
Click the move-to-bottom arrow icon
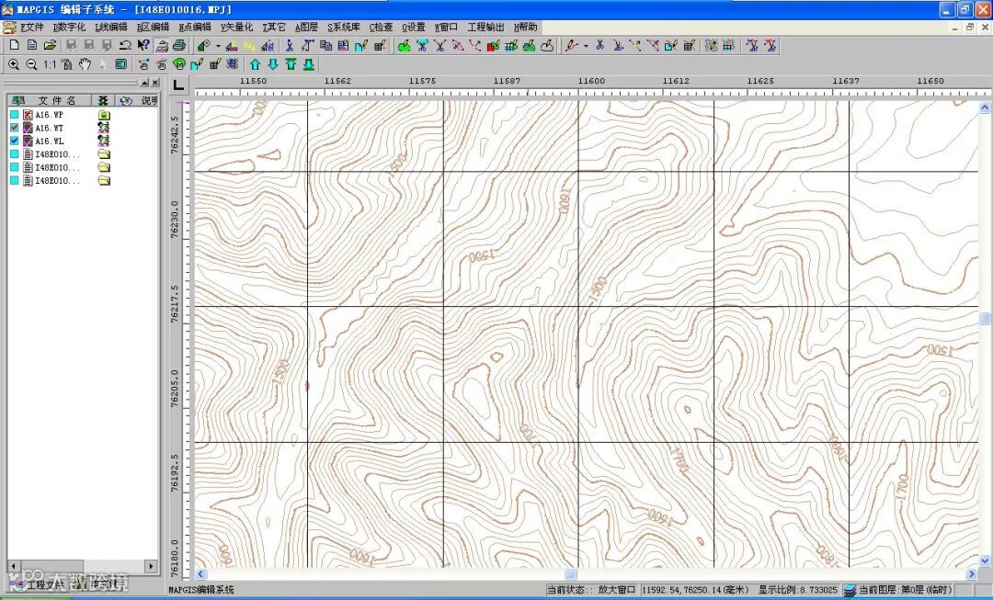pos(308,64)
